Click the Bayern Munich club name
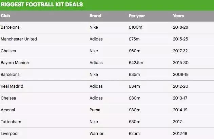 pos(15,63)
